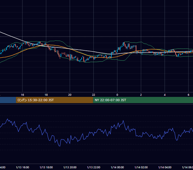Screen dimensions: 193x170
Task: Click the 1/13 22:00 timestamp label
Action: coord(94,167)
